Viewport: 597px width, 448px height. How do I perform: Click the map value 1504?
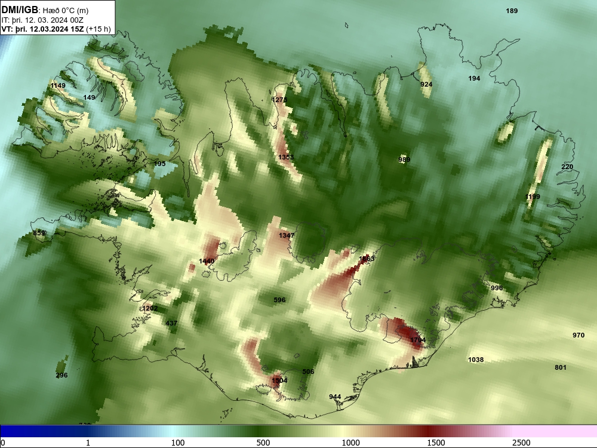279,381
